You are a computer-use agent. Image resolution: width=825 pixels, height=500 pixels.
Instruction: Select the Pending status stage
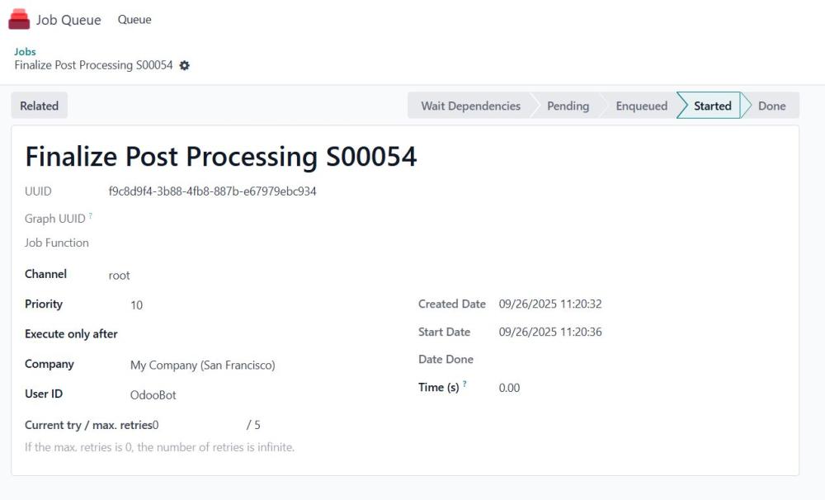568,106
